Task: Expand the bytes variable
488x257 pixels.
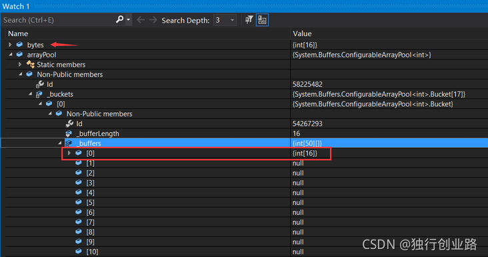Action: 10,45
